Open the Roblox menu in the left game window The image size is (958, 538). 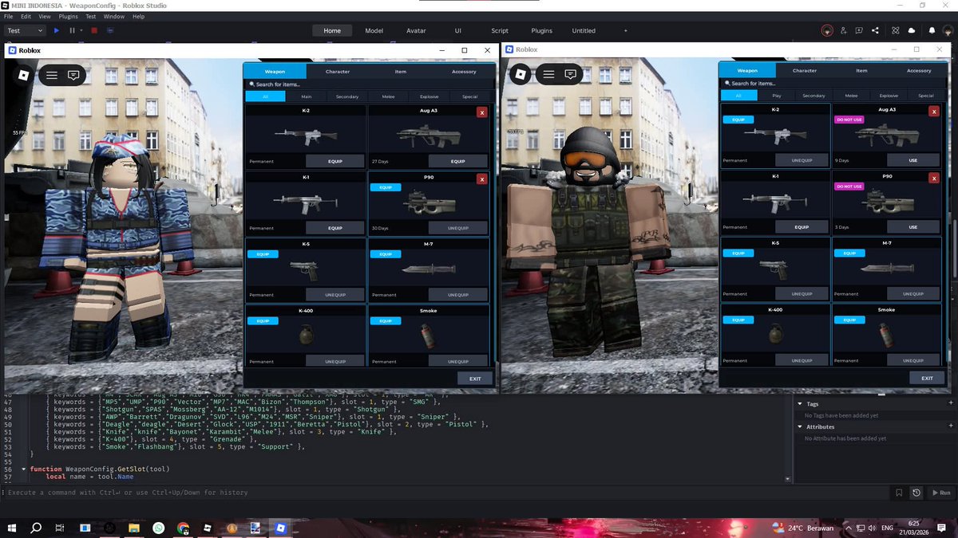pyautogui.click(x=23, y=75)
